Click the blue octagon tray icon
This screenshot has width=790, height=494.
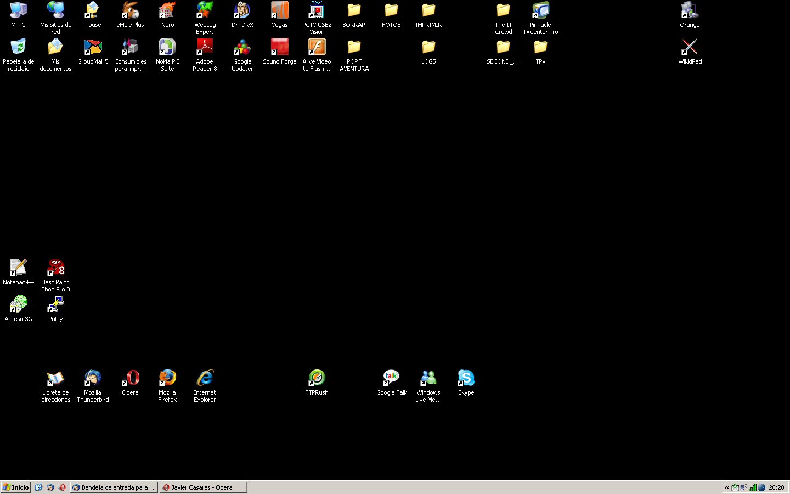point(761,487)
